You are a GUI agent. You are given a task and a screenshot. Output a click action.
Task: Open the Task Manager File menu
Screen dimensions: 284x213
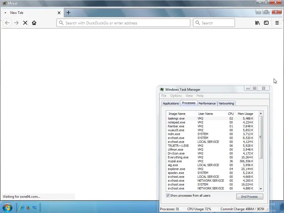pos(164,96)
